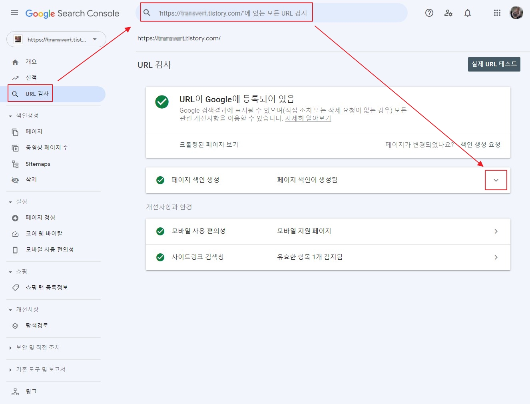Click the pages icon beside 페이지
The image size is (530, 404).
coord(15,132)
